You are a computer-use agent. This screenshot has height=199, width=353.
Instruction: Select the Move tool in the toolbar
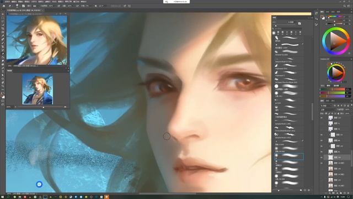click(x=3, y=14)
